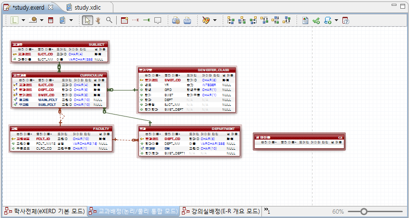Choose the new table tool
The height and width of the screenshot is (218, 409).
(x=124, y=20)
